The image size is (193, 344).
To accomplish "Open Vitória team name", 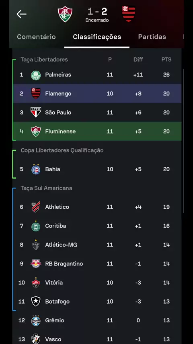I will [54, 282].
